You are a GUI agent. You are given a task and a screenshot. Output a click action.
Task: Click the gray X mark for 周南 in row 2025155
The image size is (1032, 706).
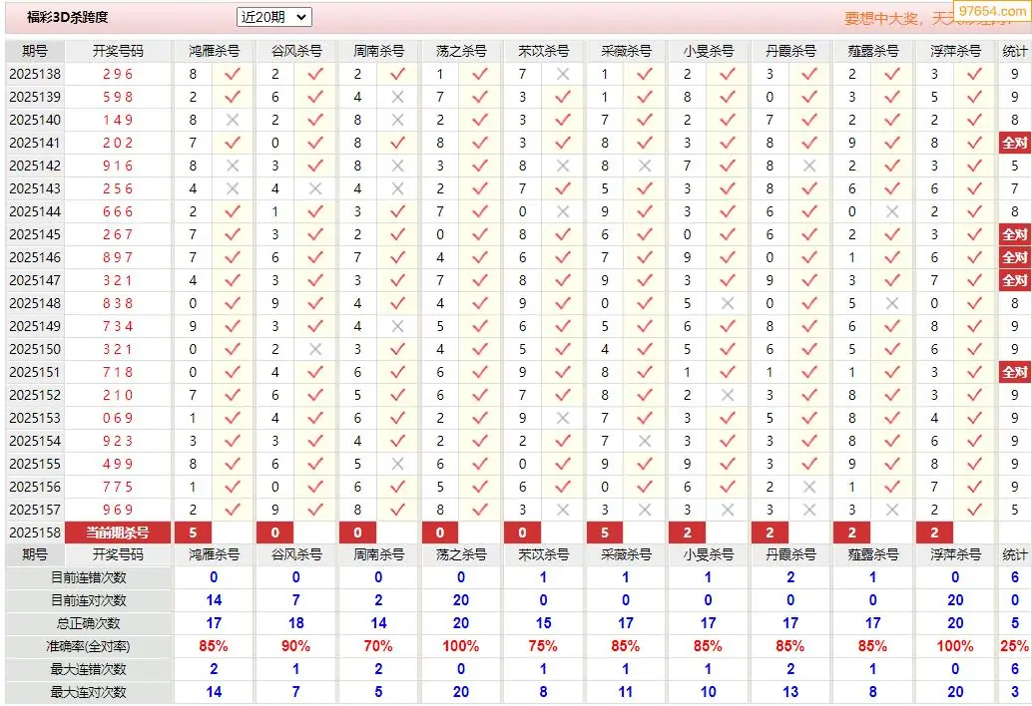click(x=397, y=464)
